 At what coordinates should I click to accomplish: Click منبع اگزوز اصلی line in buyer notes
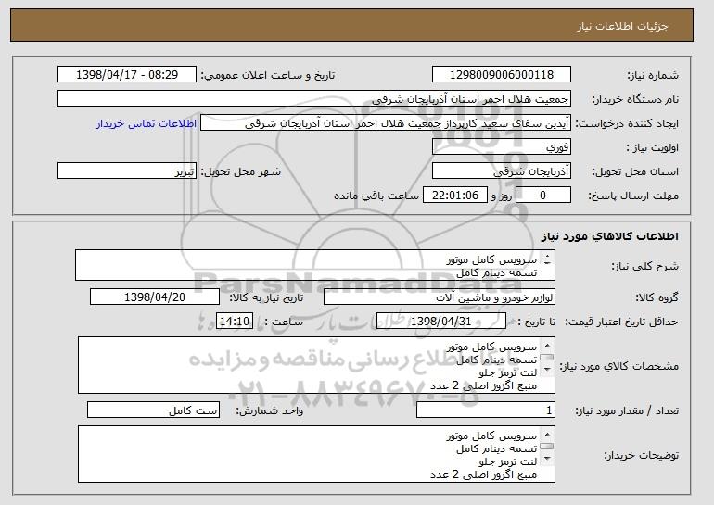pyautogui.click(x=484, y=474)
